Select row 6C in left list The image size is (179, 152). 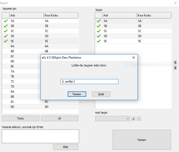pos(21,56)
